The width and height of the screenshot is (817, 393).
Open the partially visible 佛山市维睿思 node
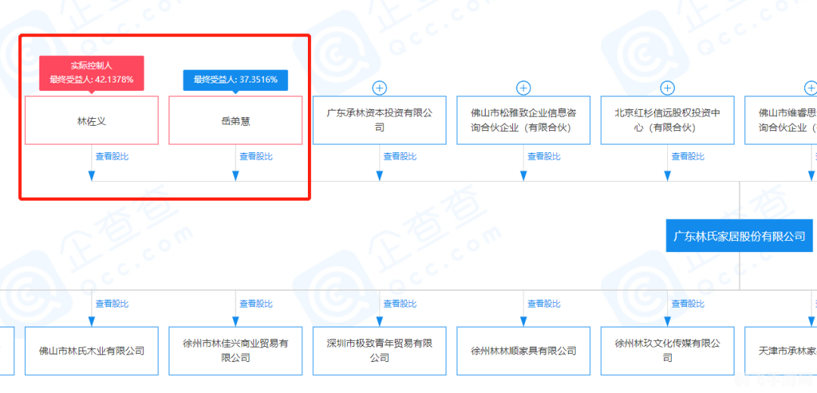point(781,120)
